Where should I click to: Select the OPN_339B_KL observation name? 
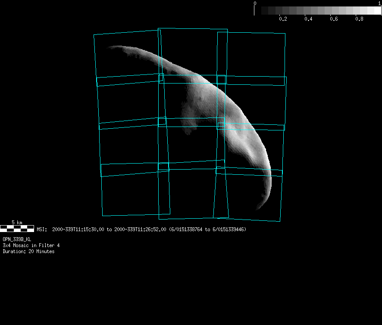point(17,239)
